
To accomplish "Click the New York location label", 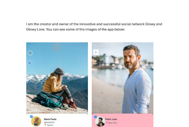I will pyautogui.click(x=113, y=123).
